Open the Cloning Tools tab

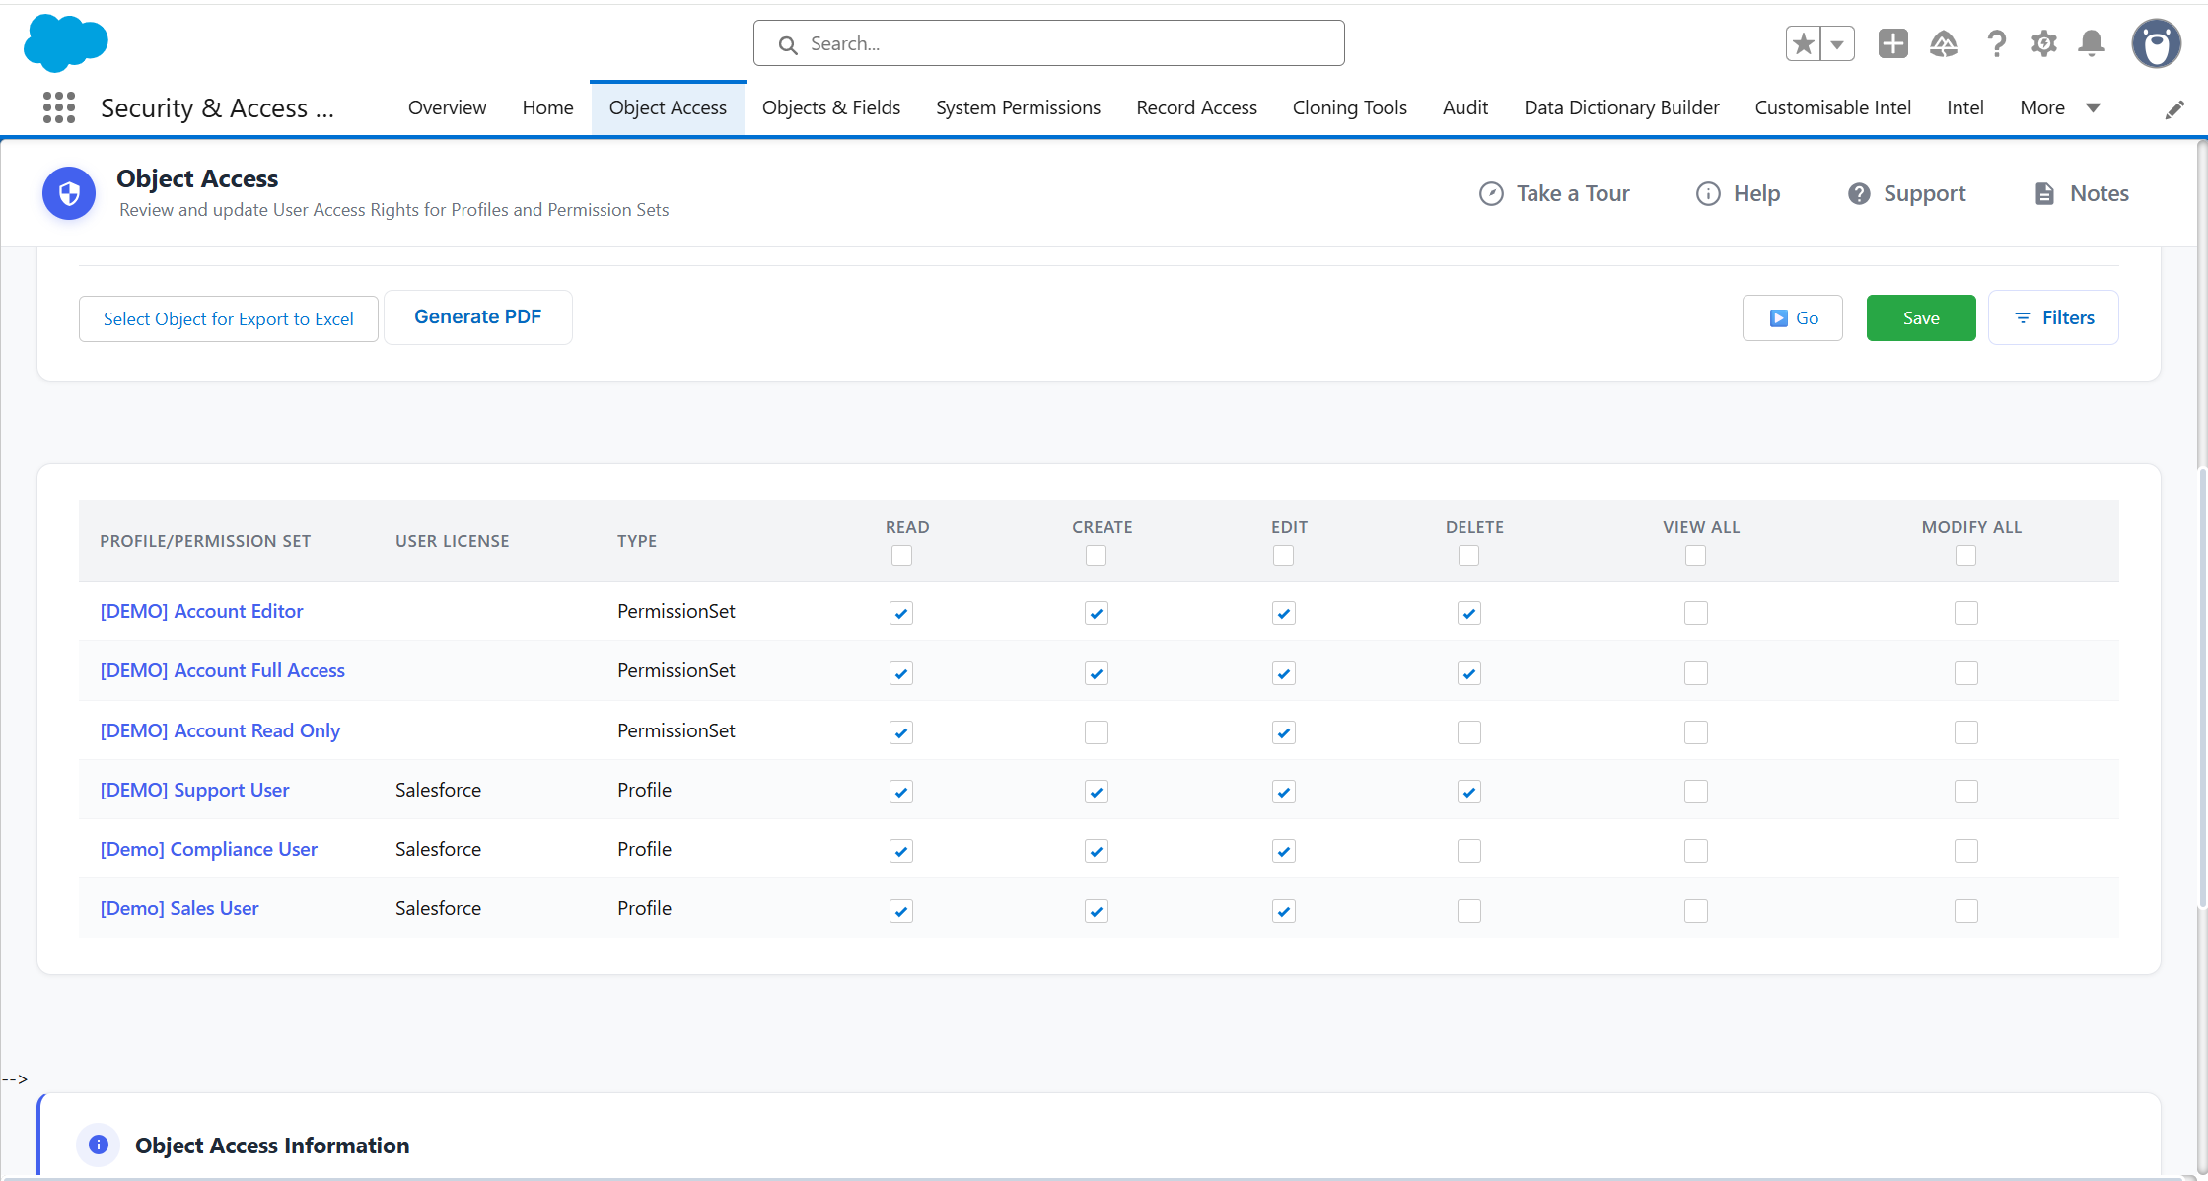1349,107
